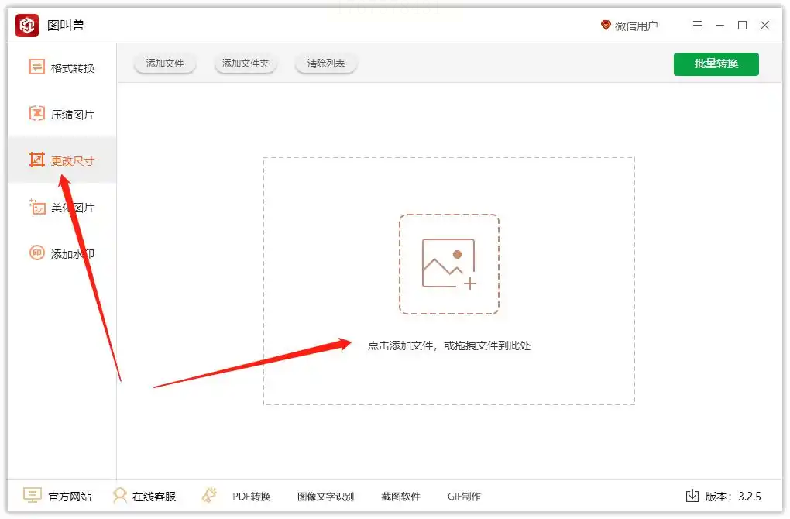Click the add-image placeholder icon in drop zone
The image size is (790, 519).
coord(449,264)
